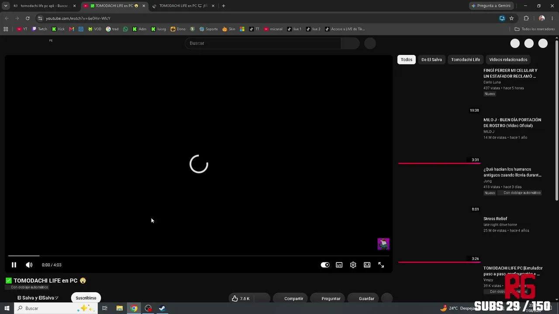The width and height of the screenshot is (559, 314).
Task: Click the video progress bar
Action: [x=199, y=256]
